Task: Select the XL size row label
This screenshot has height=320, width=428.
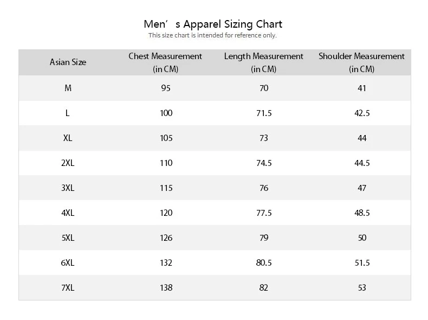Action: (x=68, y=138)
